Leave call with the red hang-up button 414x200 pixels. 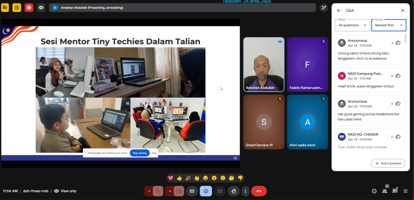(259, 191)
